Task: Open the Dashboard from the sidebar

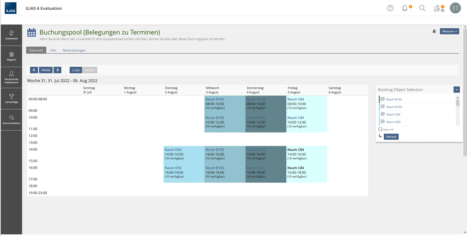Action: 11,35
